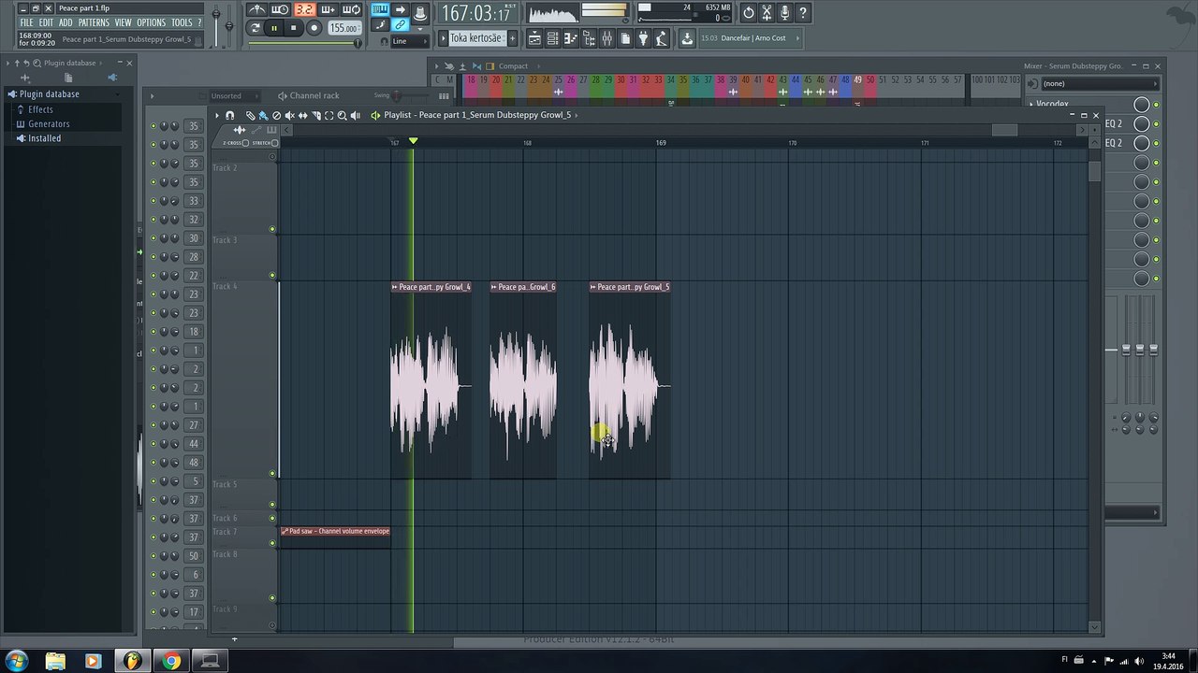This screenshot has width=1198, height=673.
Task: Open the OPTIONS menu
Action: 152,22
